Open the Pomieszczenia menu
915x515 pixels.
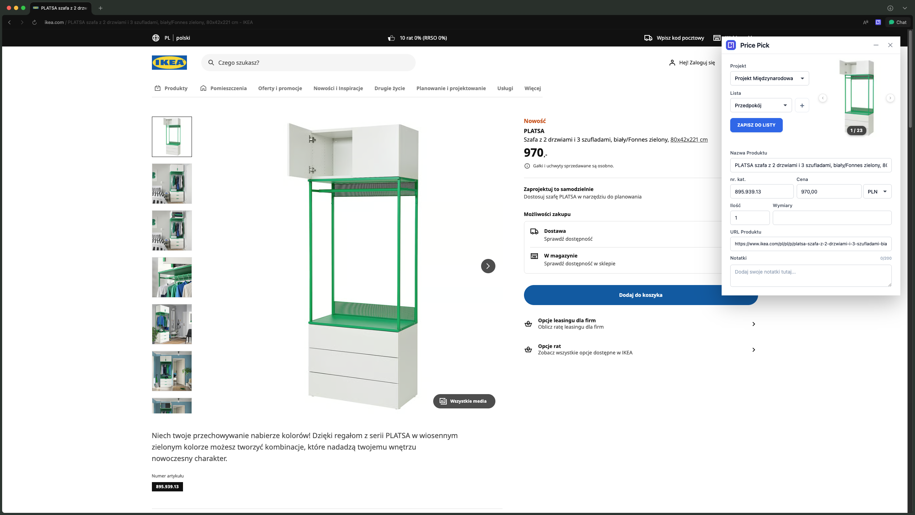[x=228, y=88]
